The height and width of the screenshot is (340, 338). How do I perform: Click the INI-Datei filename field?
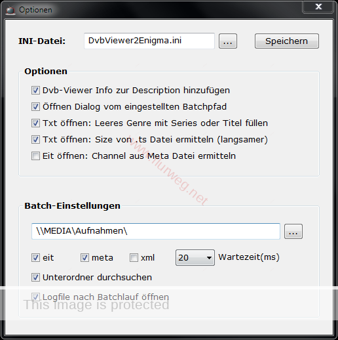149,41
